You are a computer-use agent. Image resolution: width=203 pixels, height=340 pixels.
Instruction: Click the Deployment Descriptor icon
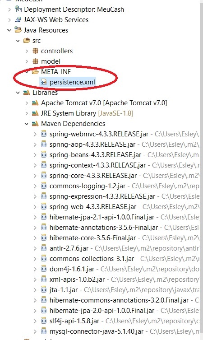click(18, 9)
